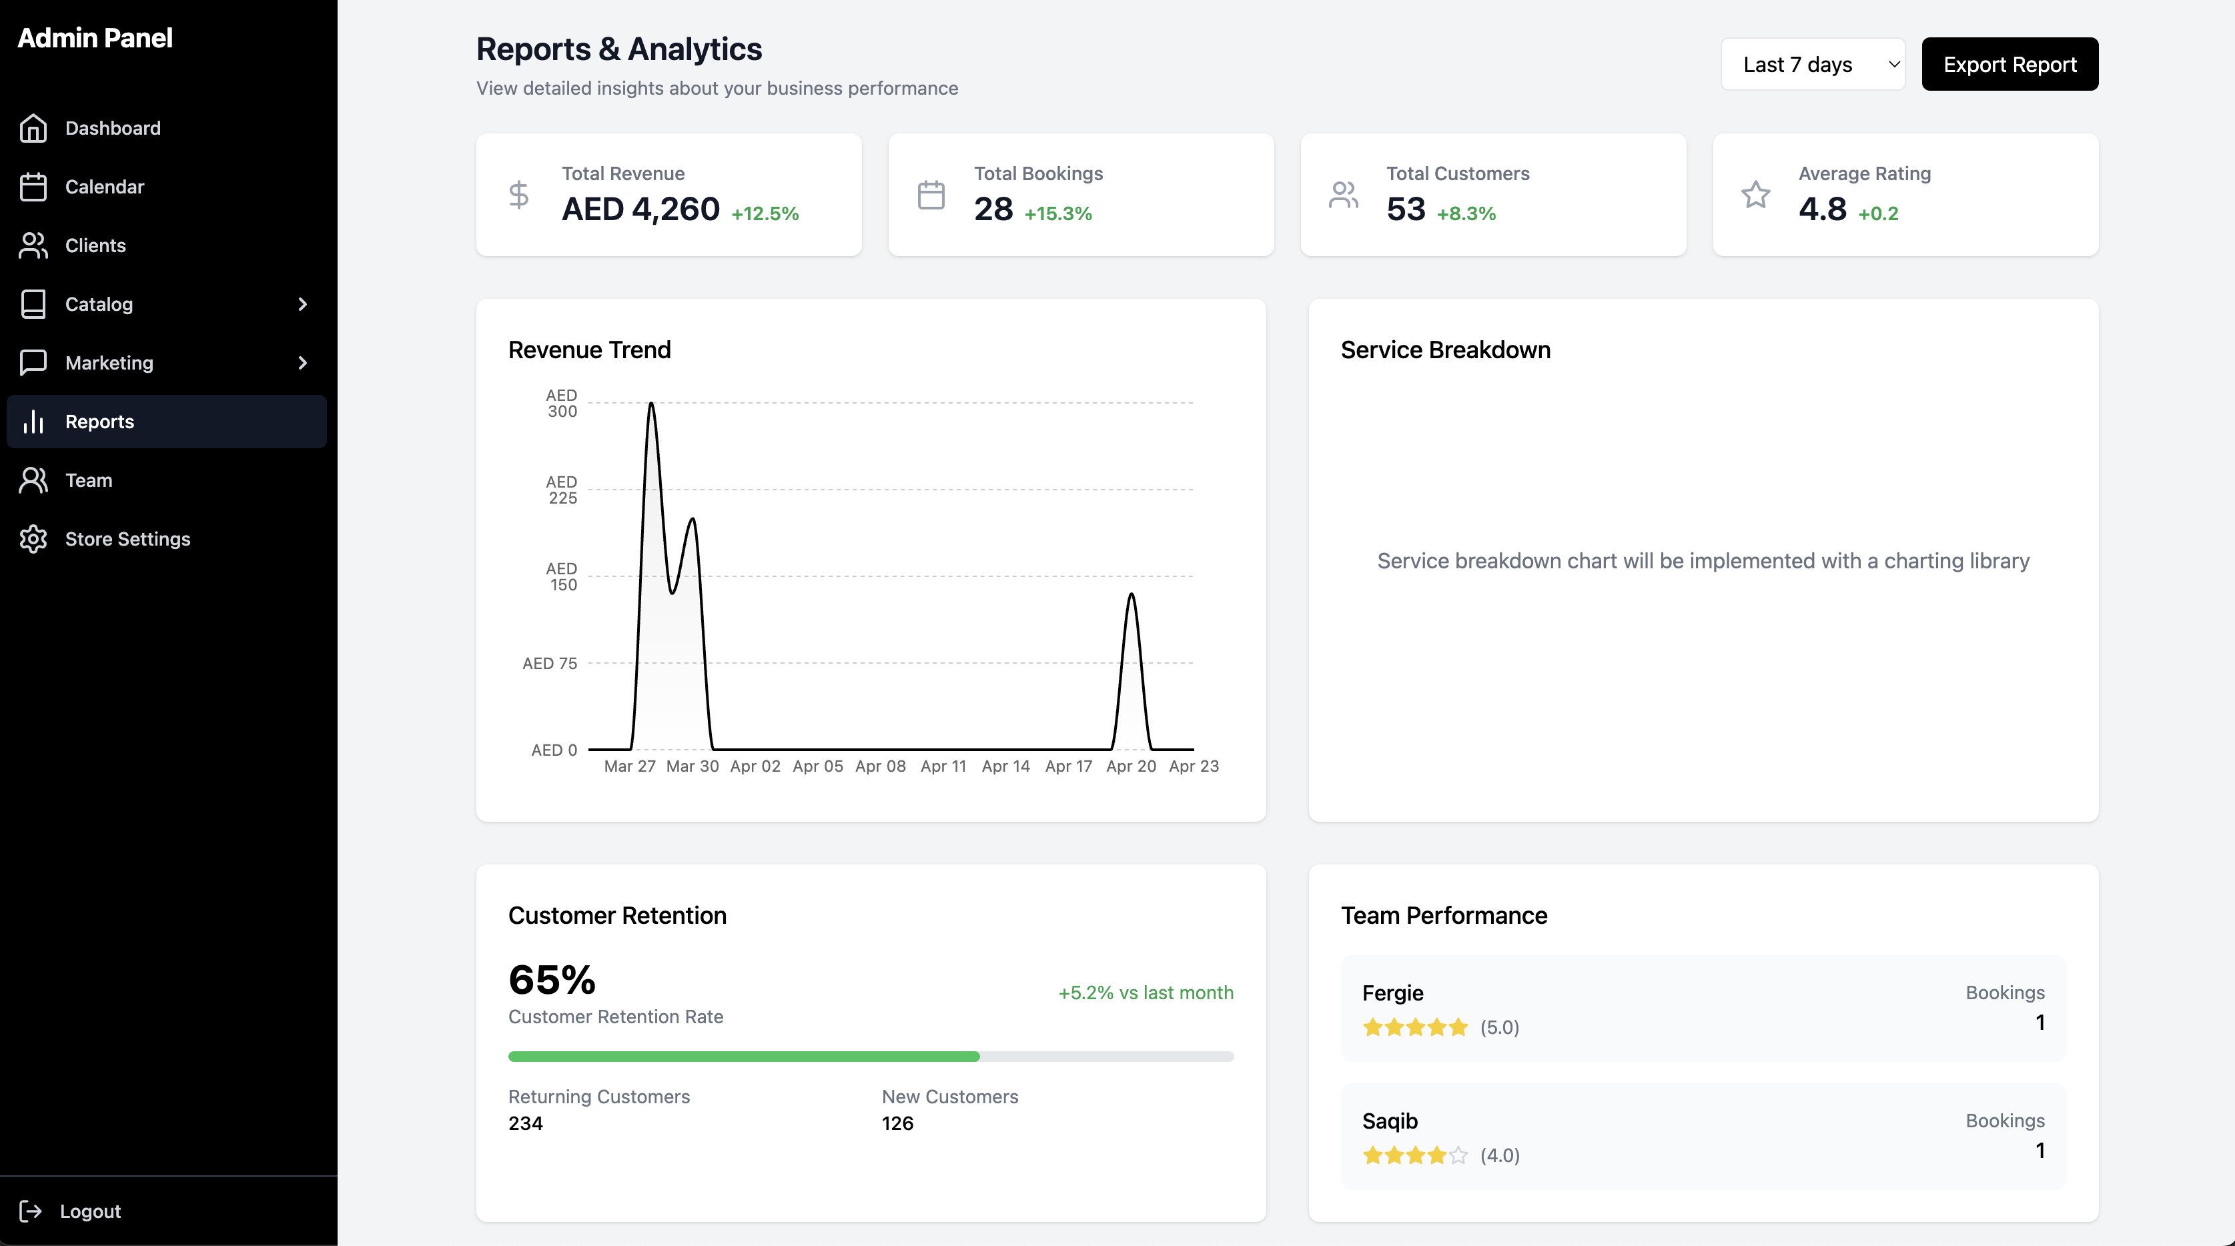Click the Store Settings gear icon
Viewport: 2235px width, 1246px height.
click(33, 539)
